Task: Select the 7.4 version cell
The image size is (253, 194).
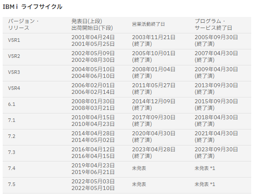Action: tap(12, 168)
